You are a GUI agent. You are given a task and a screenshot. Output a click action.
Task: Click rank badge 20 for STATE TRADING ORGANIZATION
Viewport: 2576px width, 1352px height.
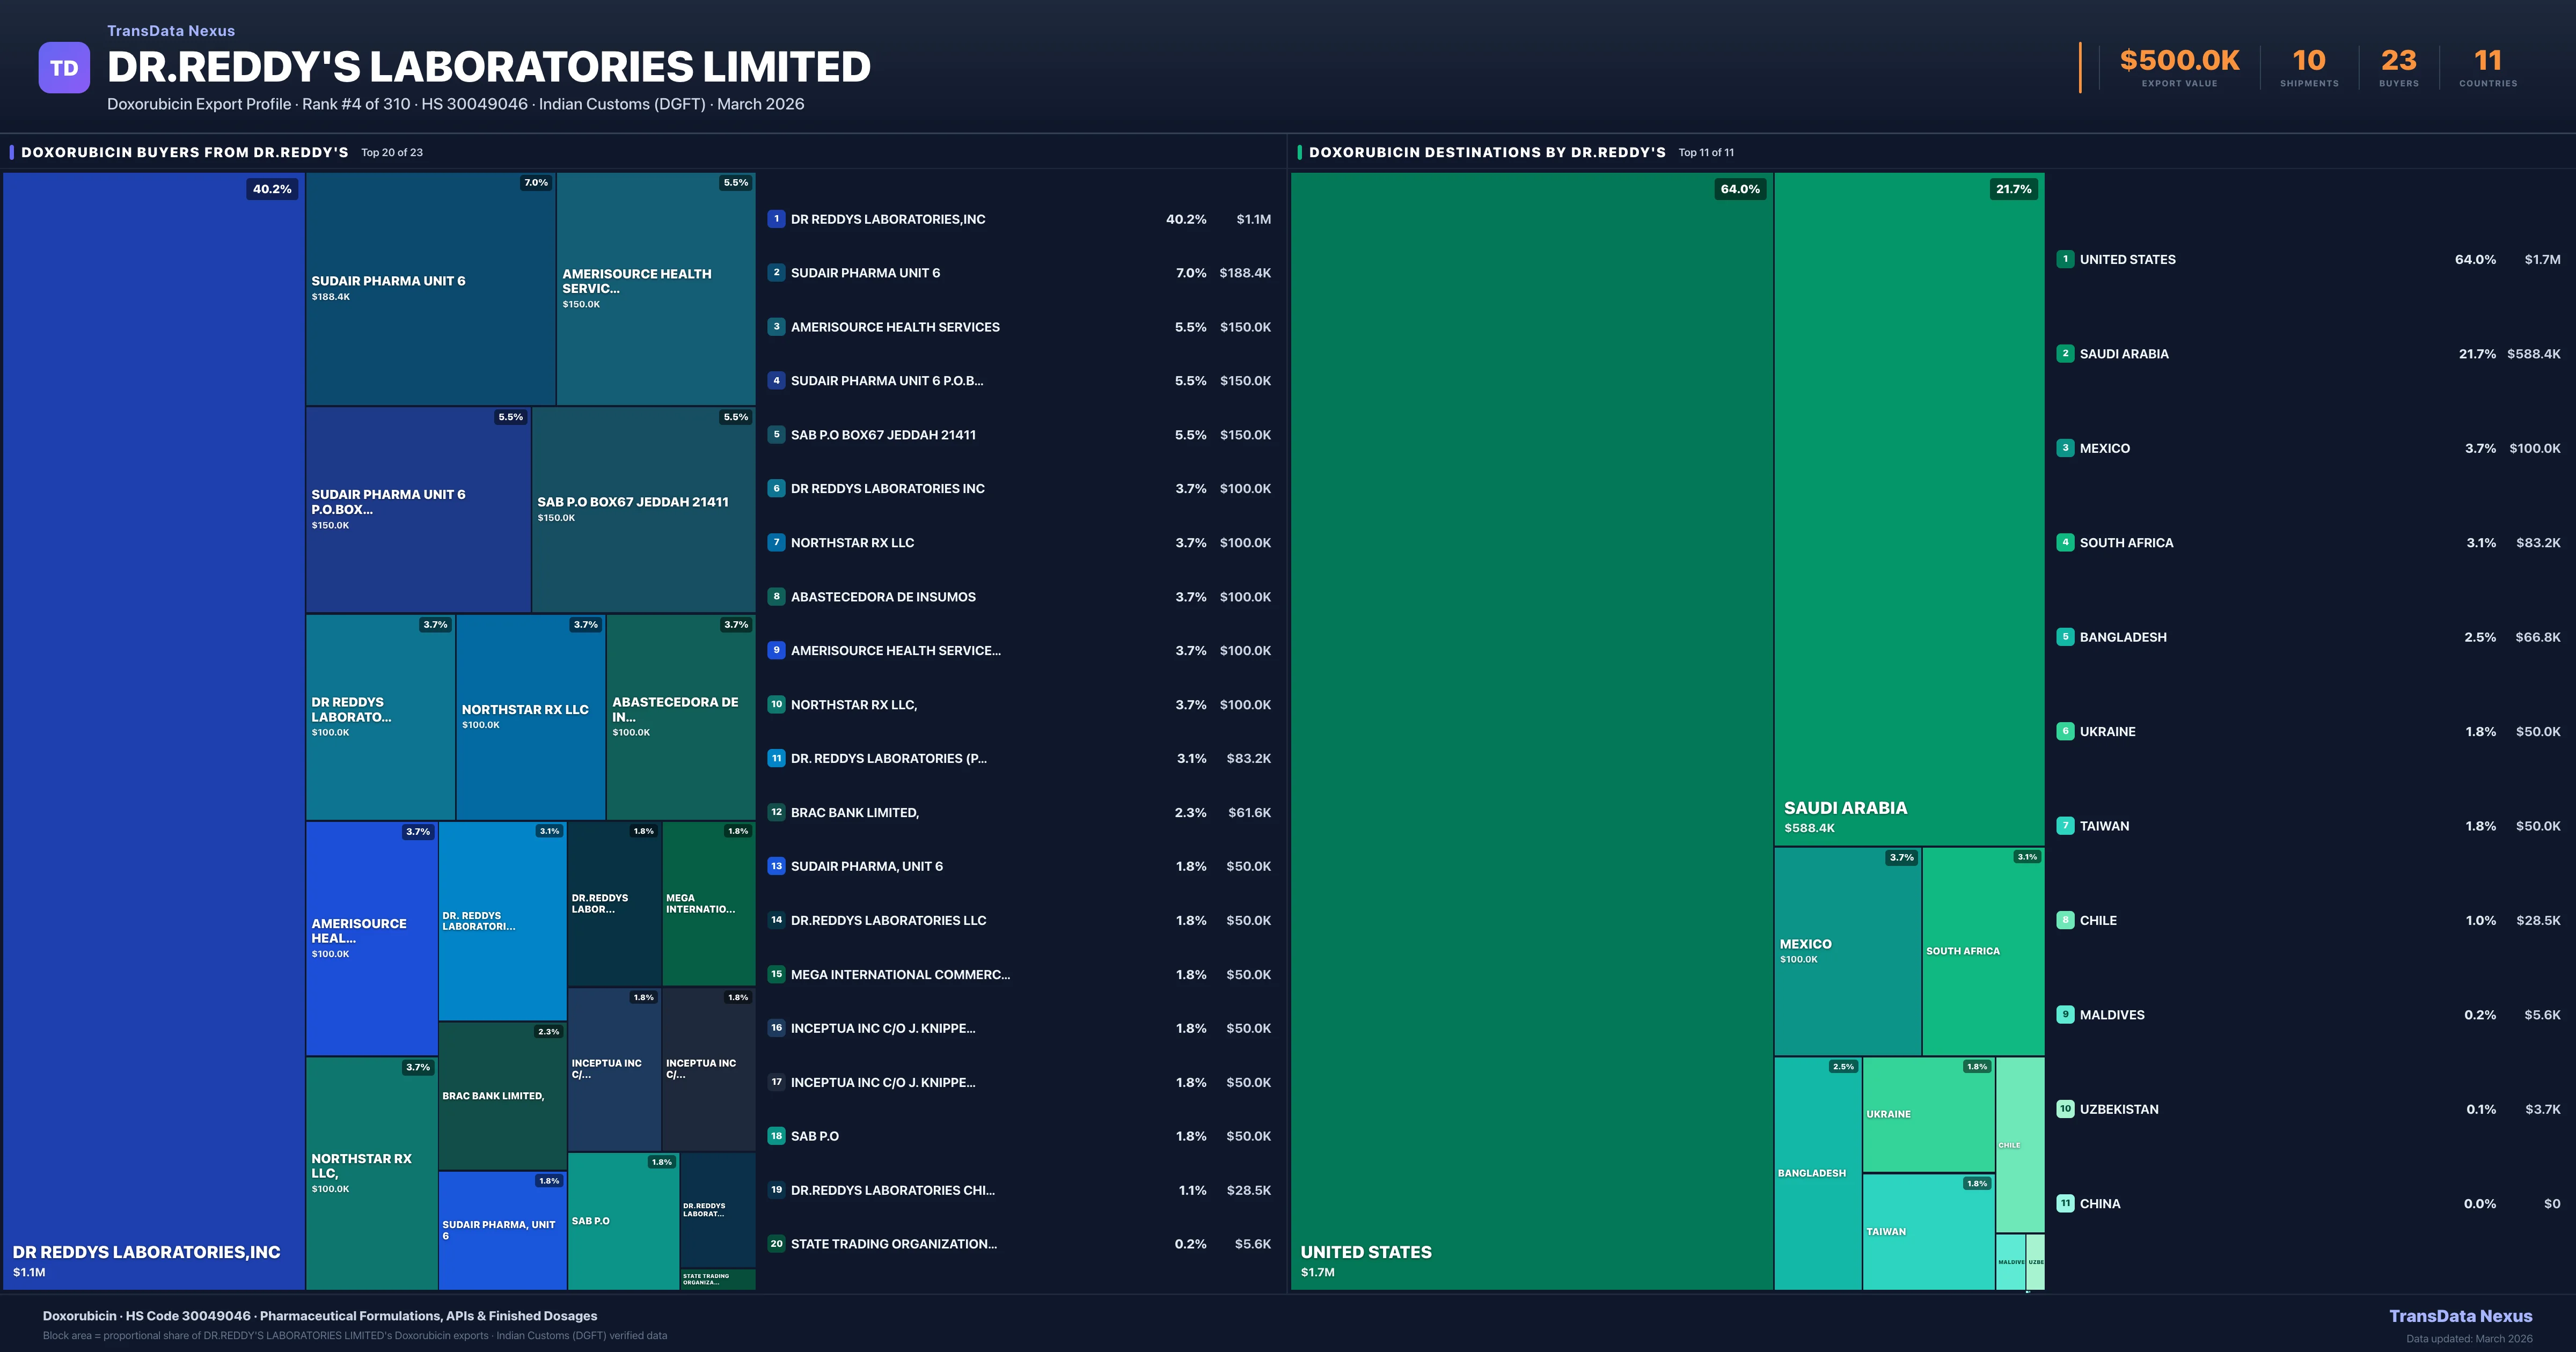point(776,1244)
